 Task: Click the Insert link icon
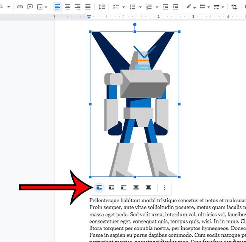20,7
